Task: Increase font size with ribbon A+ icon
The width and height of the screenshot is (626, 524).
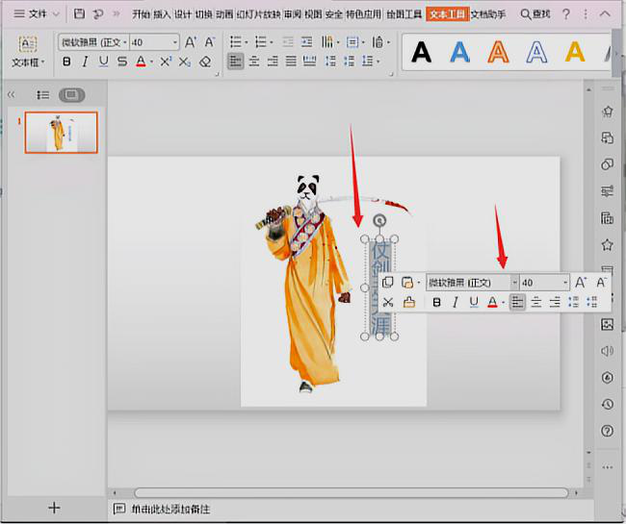Action: (191, 42)
